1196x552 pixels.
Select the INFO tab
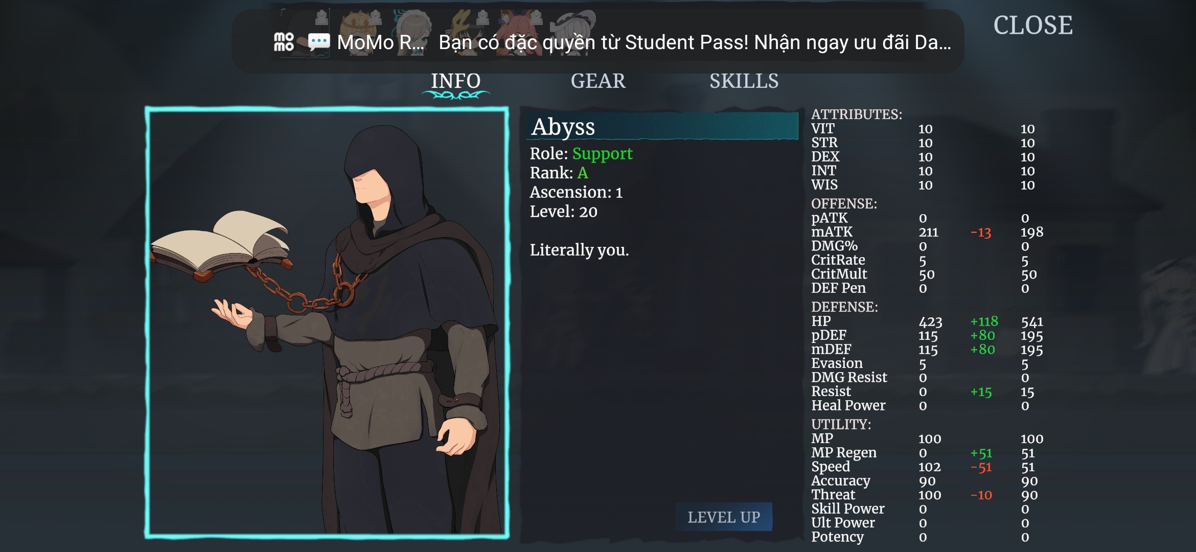tap(455, 81)
